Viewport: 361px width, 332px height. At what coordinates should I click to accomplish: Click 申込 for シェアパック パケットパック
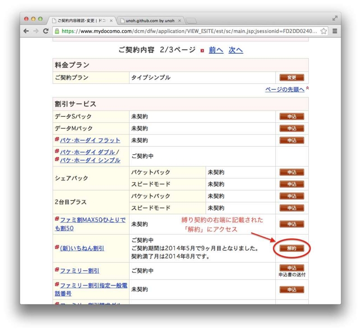point(292,172)
